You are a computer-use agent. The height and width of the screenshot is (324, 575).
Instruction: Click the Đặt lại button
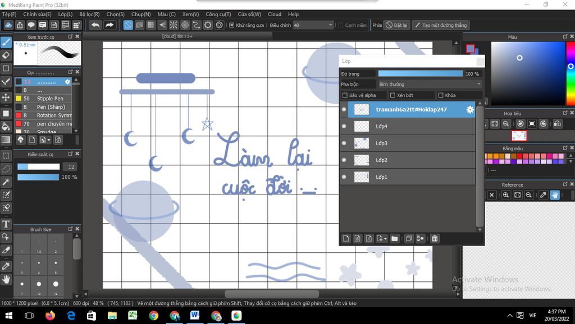[x=396, y=25]
